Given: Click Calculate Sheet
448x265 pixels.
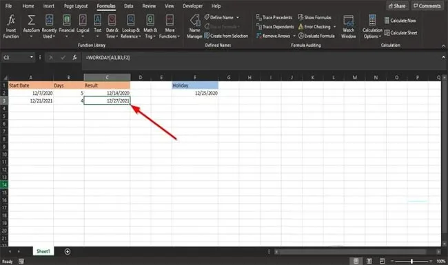Looking at the screenshot, I should coord(400,33).
